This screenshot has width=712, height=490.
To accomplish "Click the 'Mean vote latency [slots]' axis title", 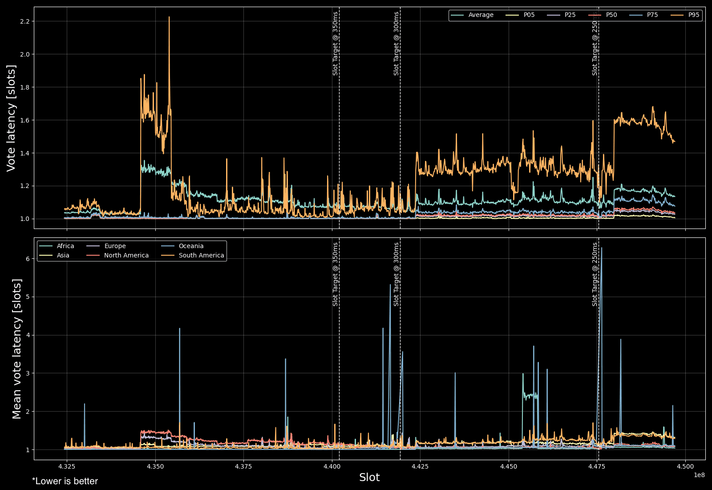I will [x=17, y=349].
